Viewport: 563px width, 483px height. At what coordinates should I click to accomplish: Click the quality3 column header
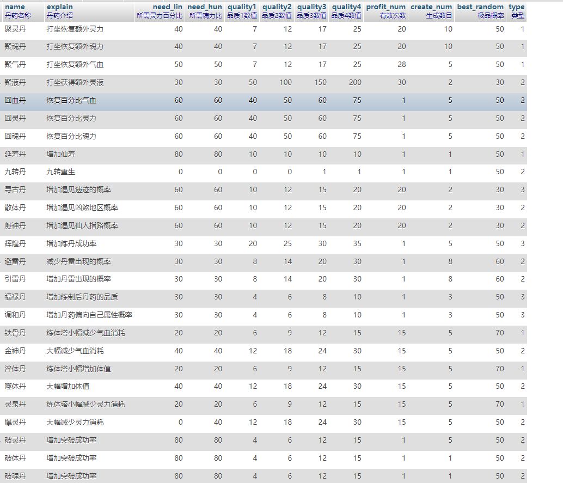pos(311,7)
